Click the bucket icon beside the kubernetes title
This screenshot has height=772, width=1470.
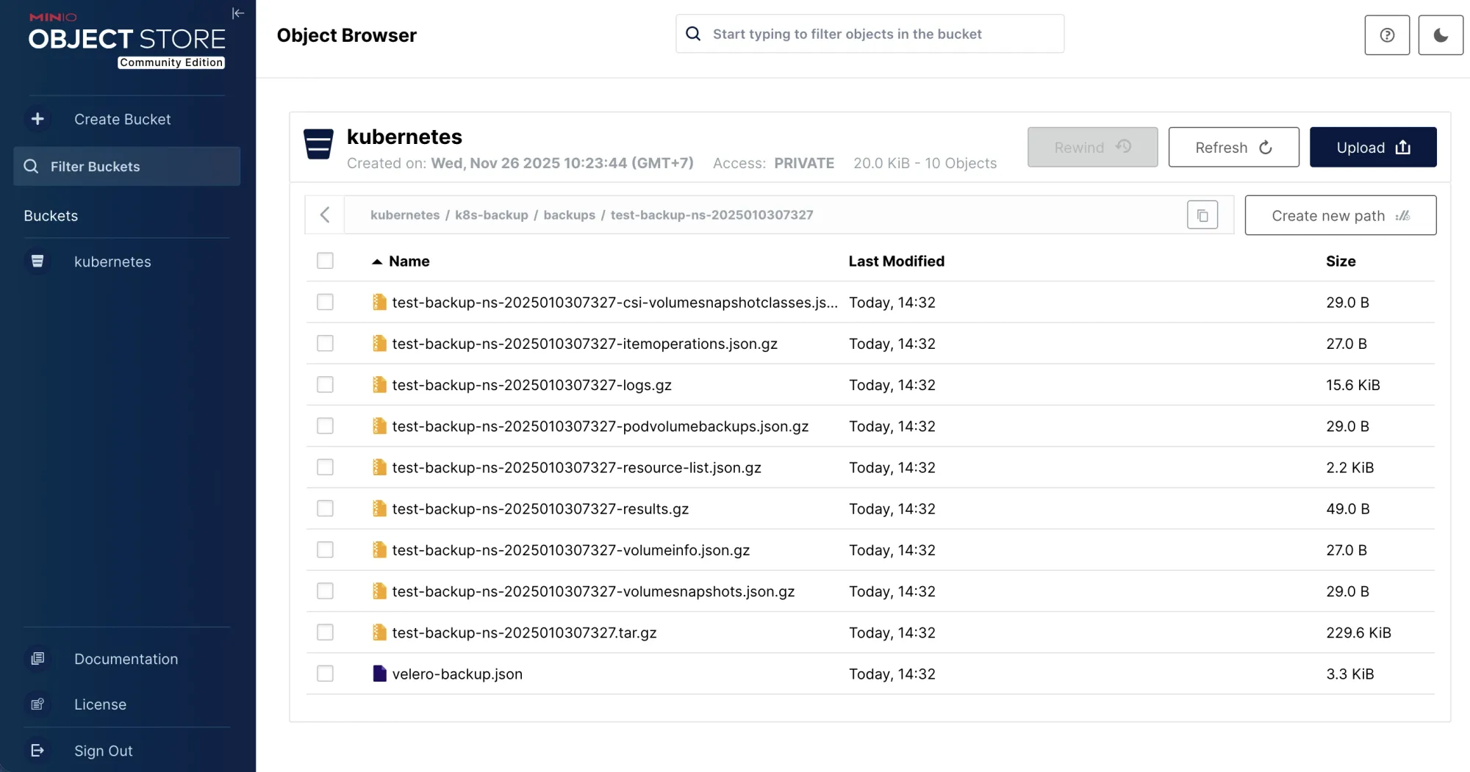tap(319, 145)
